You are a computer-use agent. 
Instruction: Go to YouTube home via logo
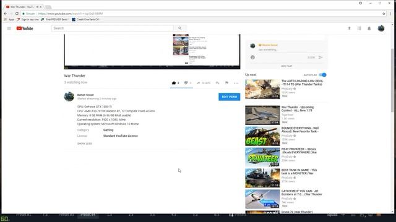(x=25, y=28)
